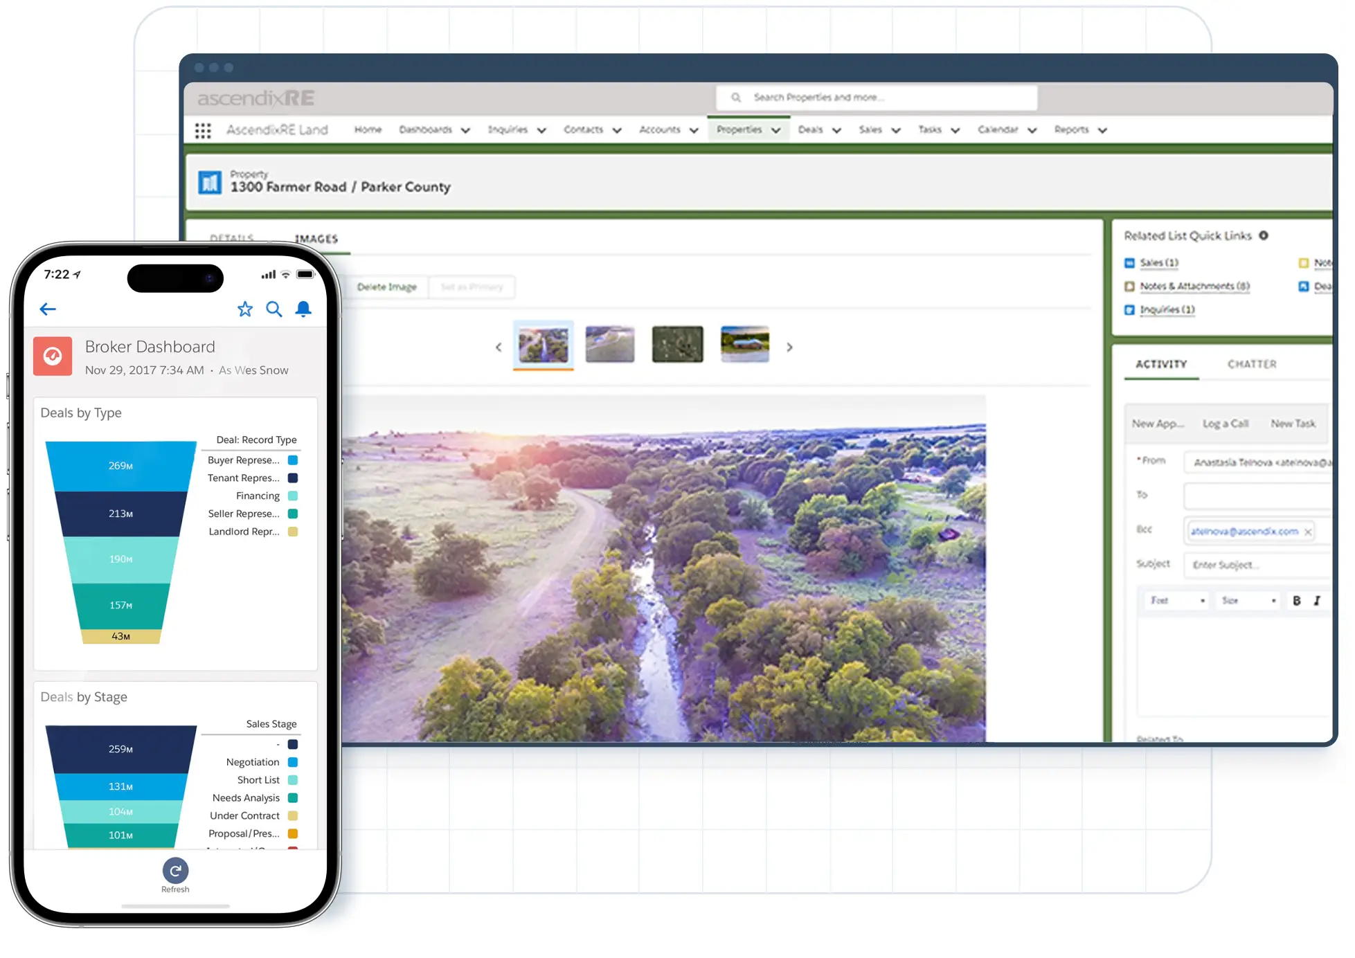The image size is (1355, 958).
Task: Open the Sales (1) quick link
Action: tap(1159, 263)
